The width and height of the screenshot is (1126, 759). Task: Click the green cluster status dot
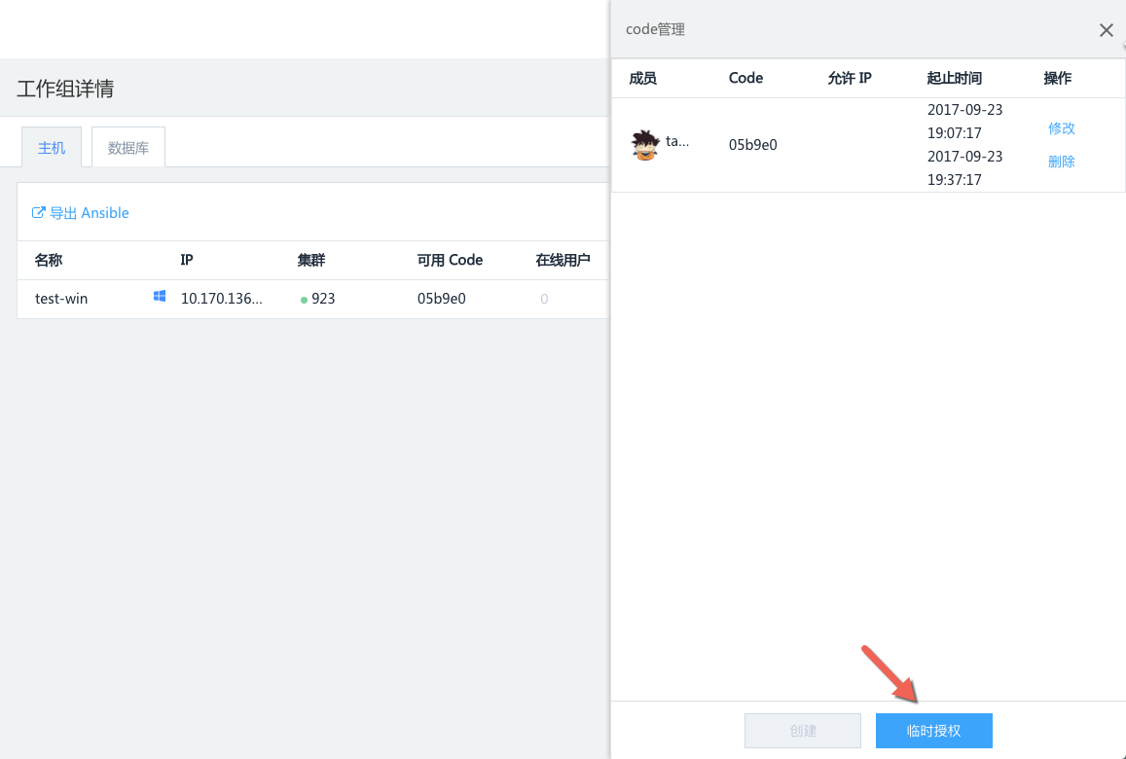304,300
